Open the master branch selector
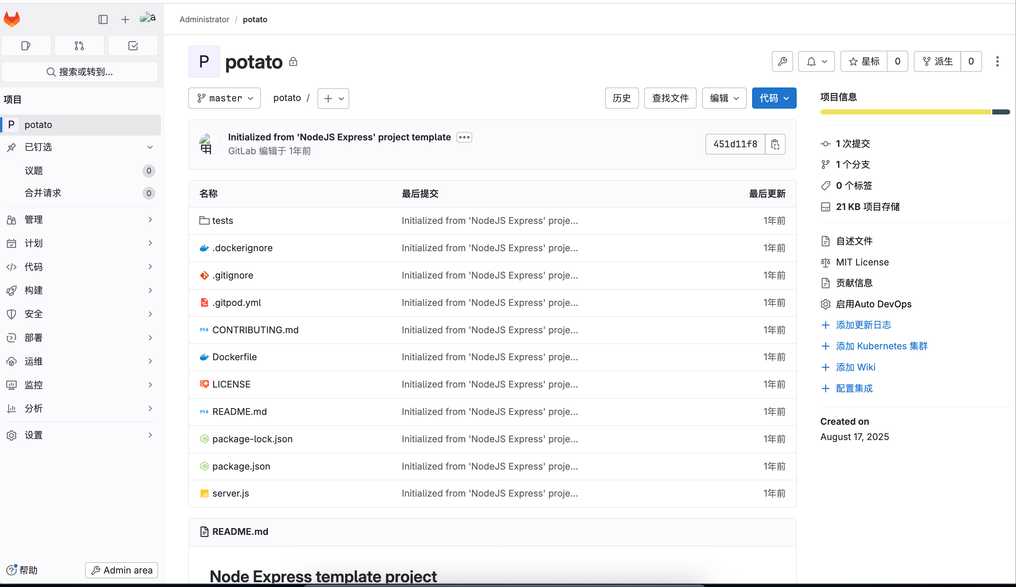This screenshot has width=1016, height=587. (x=224, y=98)
